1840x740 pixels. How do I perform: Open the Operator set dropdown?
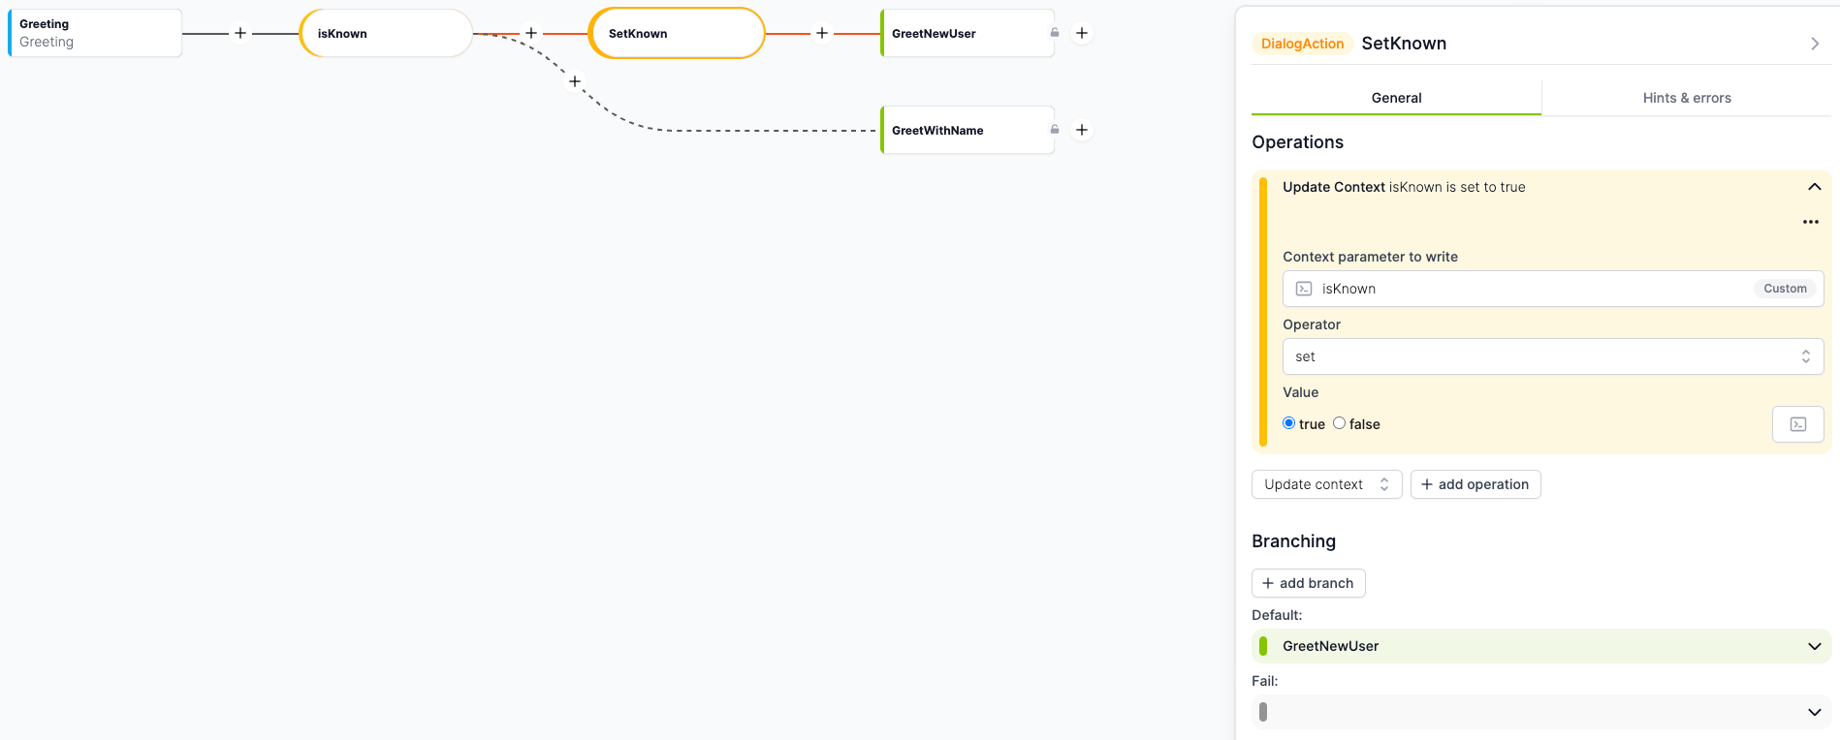(x=1552, y=356)
